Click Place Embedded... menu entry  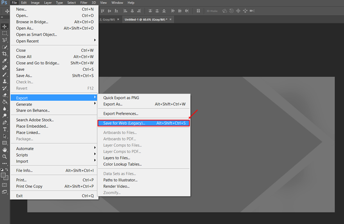(x=55, y=126)
